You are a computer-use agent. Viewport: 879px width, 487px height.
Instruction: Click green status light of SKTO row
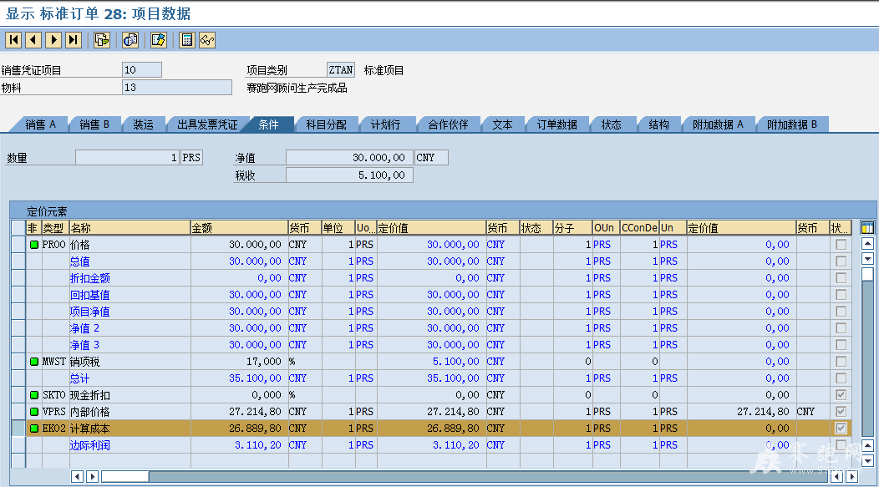coord(34,395)
